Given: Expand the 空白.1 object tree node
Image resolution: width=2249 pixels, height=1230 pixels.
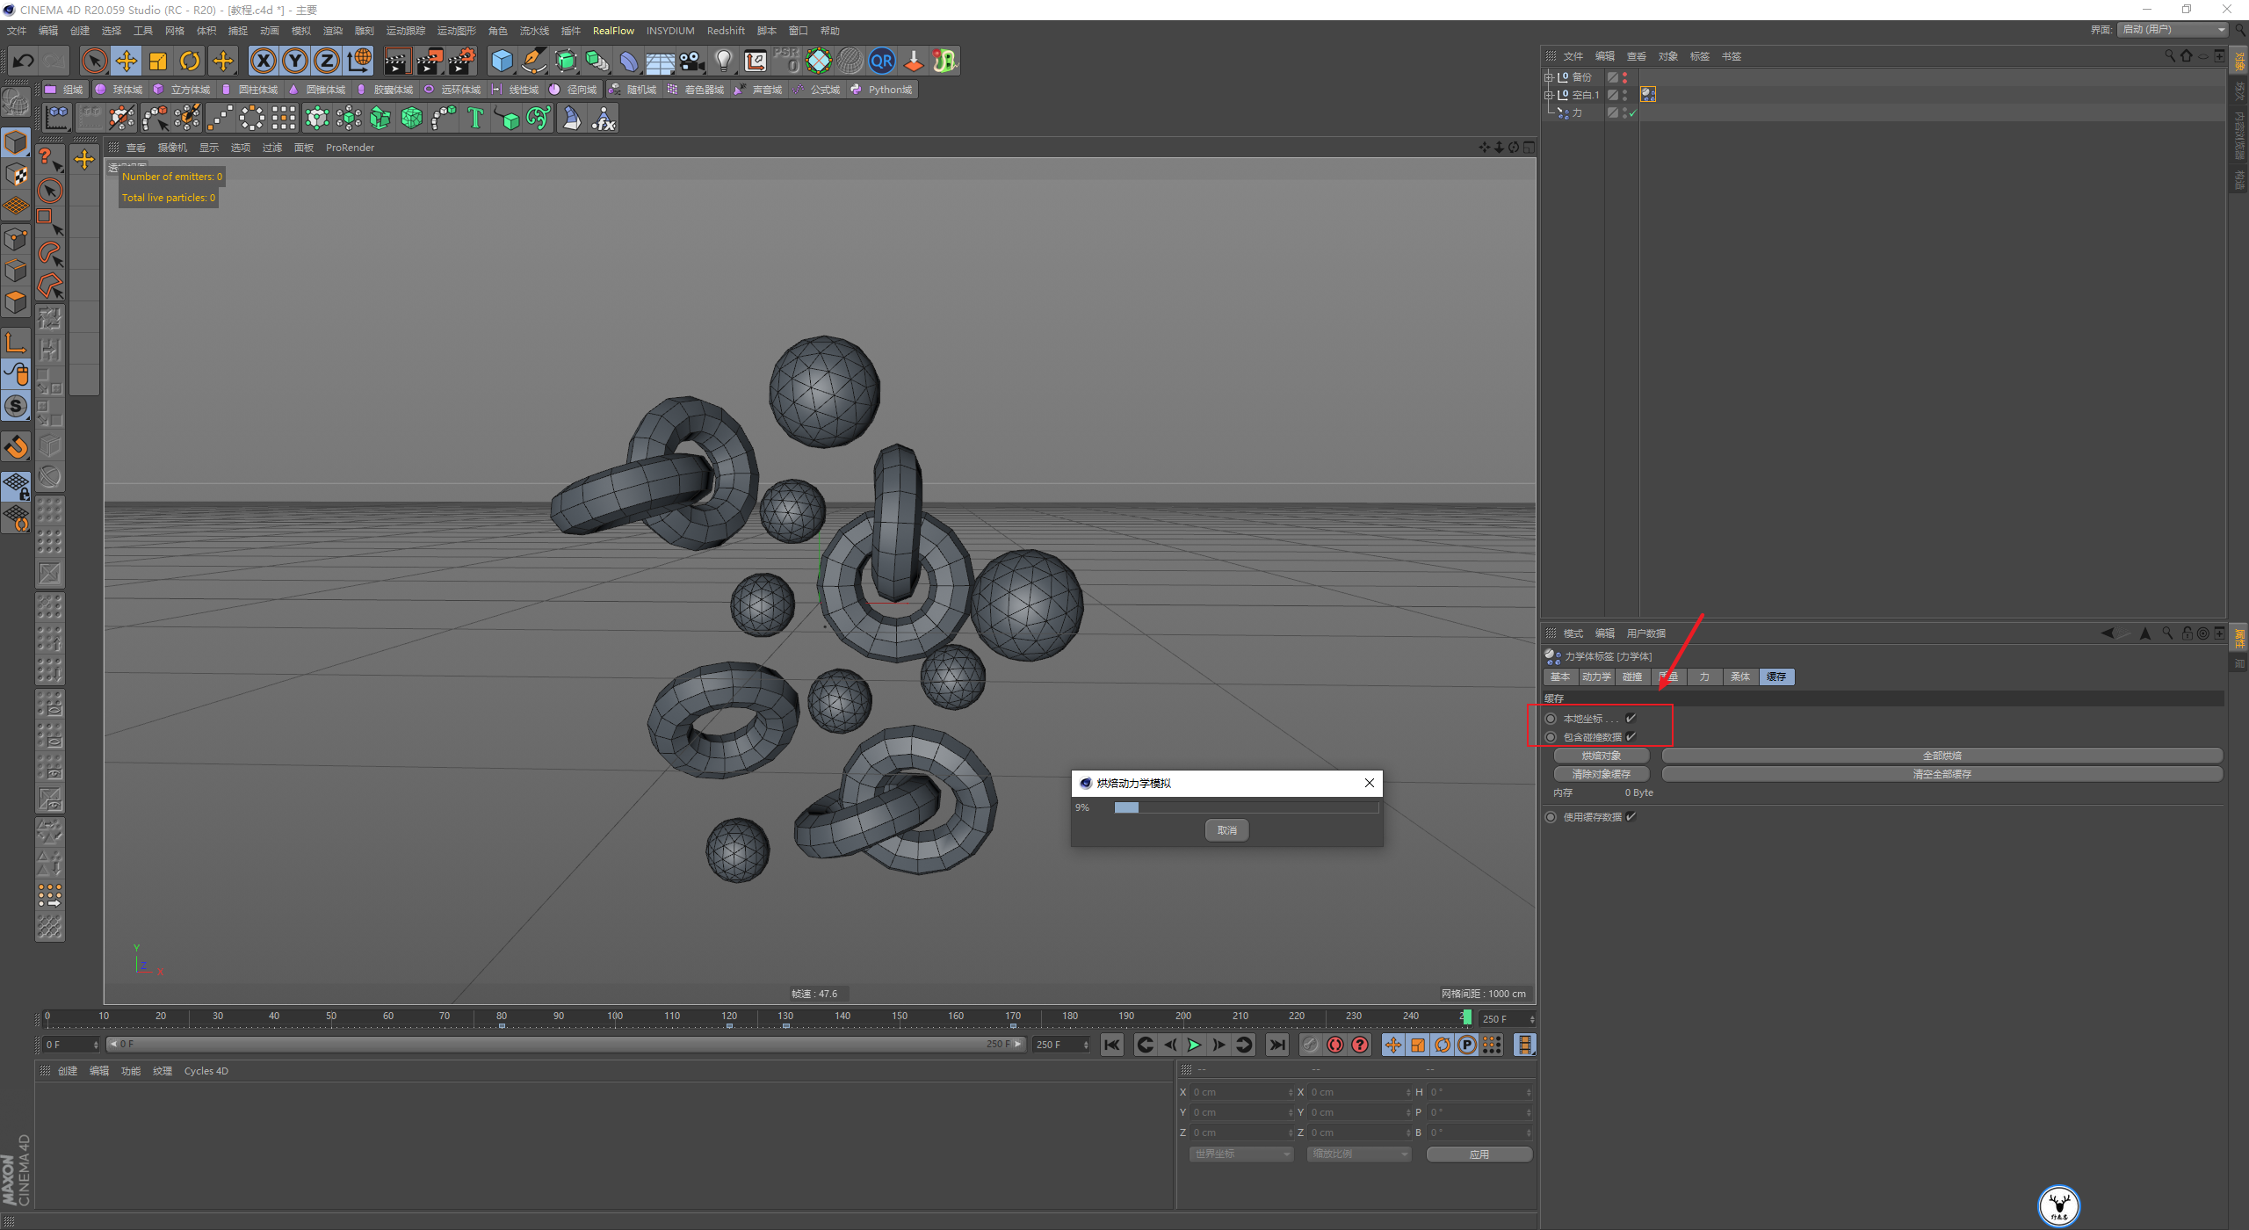Looking at the screenshot, I should pyautogui.click(x=1548, y=95).
